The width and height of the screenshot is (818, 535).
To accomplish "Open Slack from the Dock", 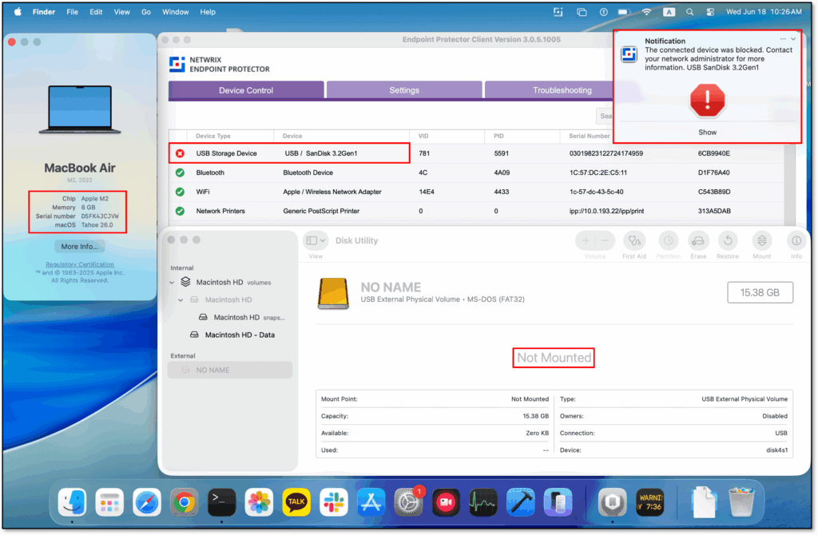I will (x=334, y=503).
